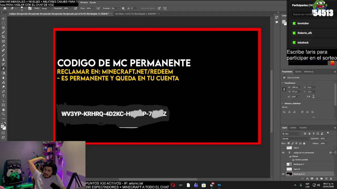Screen dimensions: 337x189
Task: Hide the codigo de mc permanente layer
Action: click(x=283, y=153)
